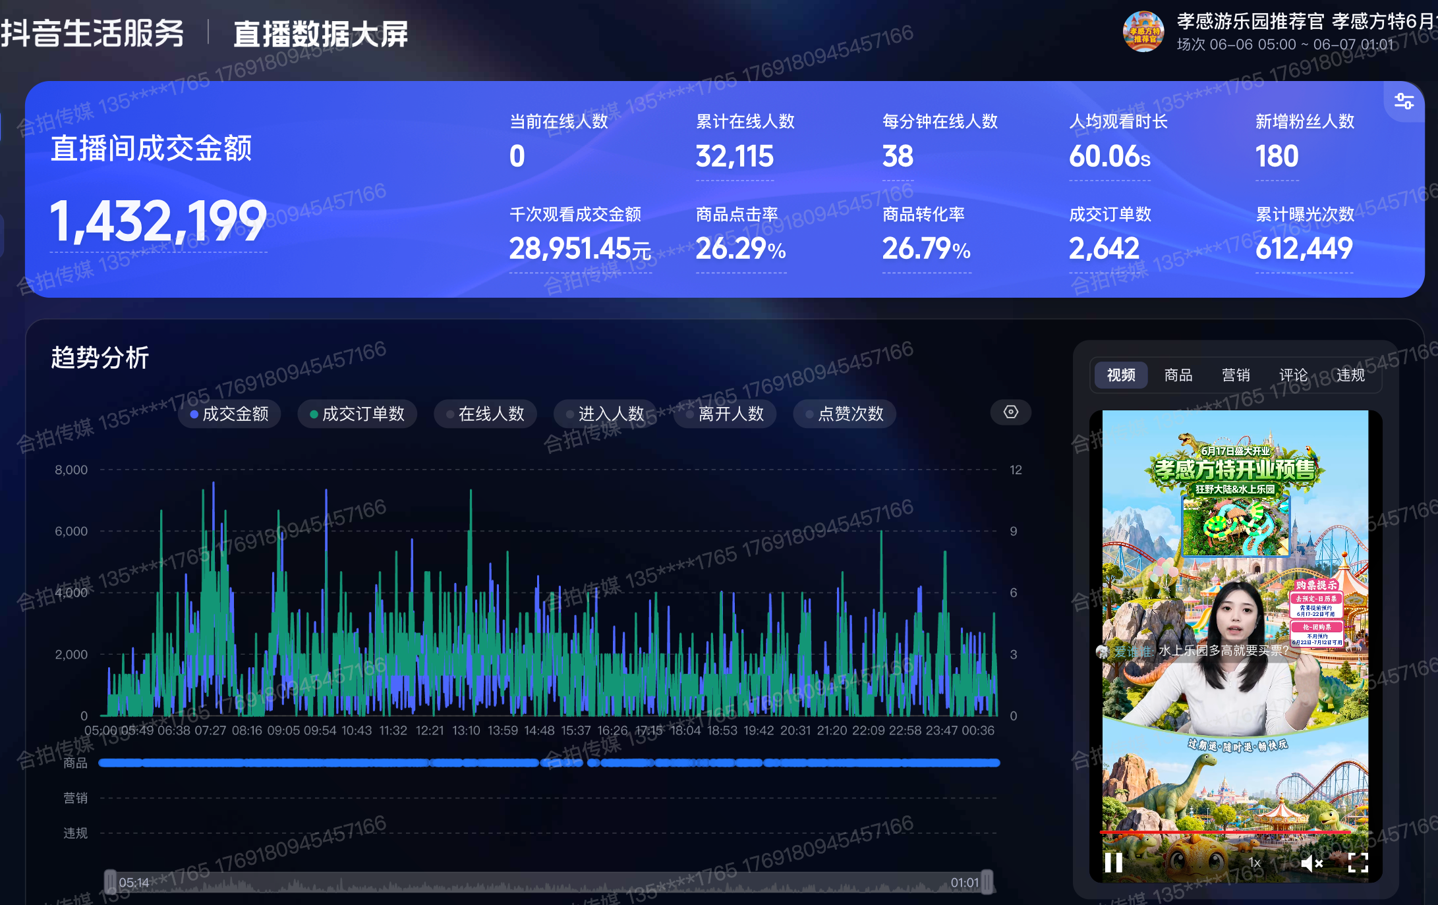Change the 1x playback speed
Viewport: 1438px width, 905px height.
coord(1254,863)
